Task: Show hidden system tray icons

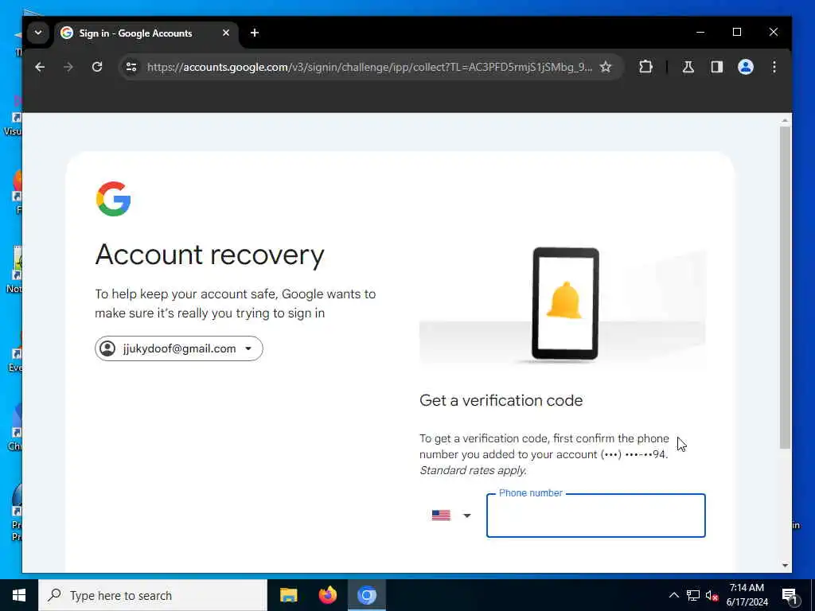Action: [x=673, y=595]
